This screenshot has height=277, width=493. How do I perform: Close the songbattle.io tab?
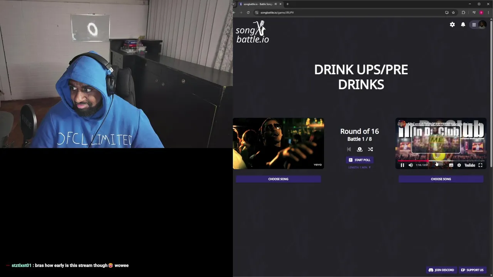[x=280, y=4]
